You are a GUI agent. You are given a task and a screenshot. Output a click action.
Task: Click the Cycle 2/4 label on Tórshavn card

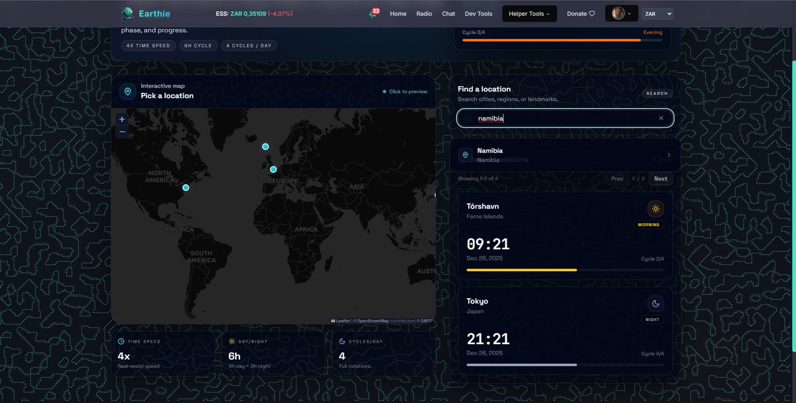(651, 259)
